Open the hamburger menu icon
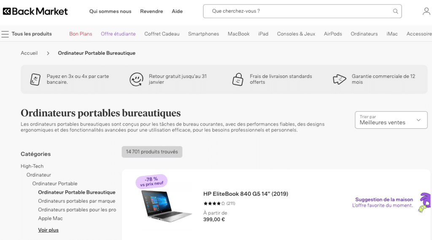 (x=5, y=34)
